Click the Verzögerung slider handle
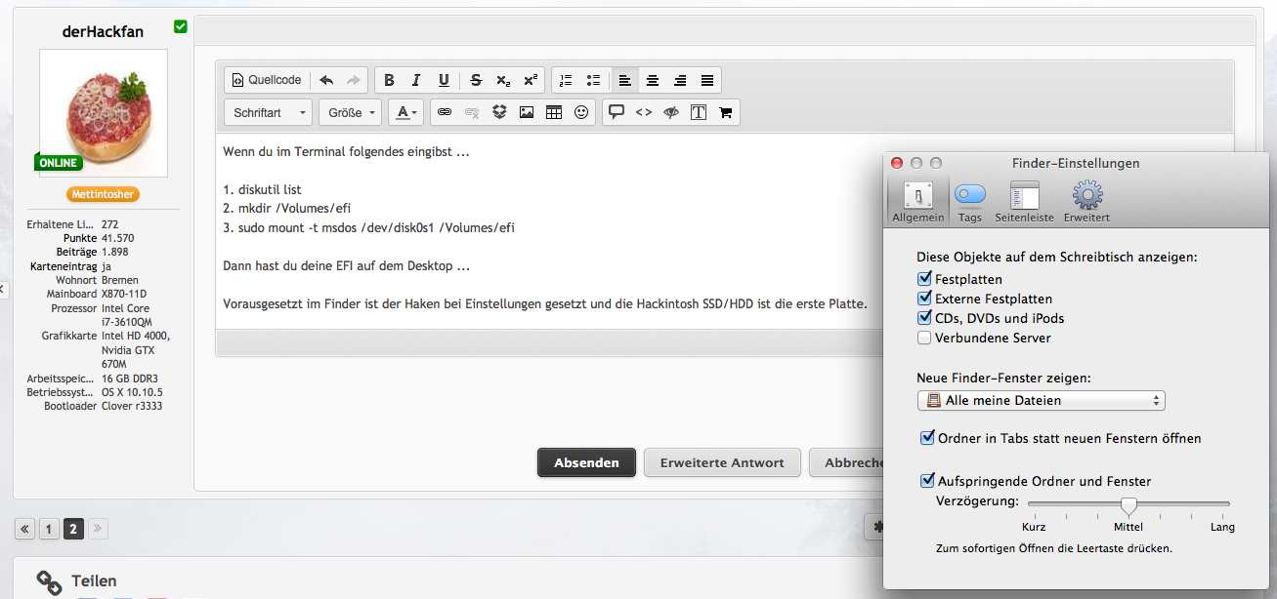 (1128, 505)
